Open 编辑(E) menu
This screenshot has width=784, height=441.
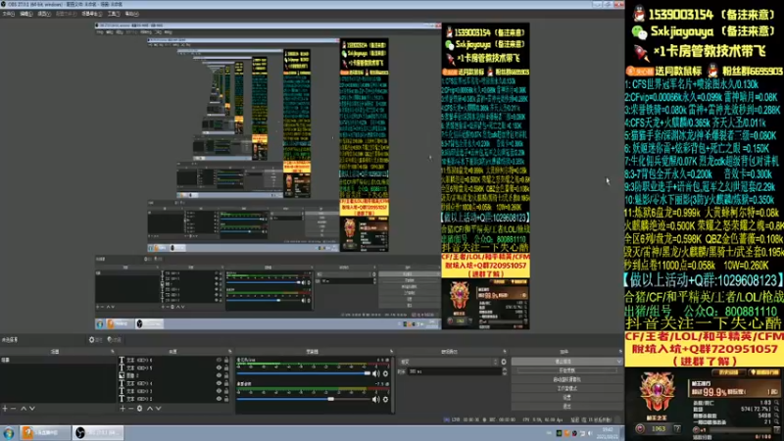[x=26, y=14]
